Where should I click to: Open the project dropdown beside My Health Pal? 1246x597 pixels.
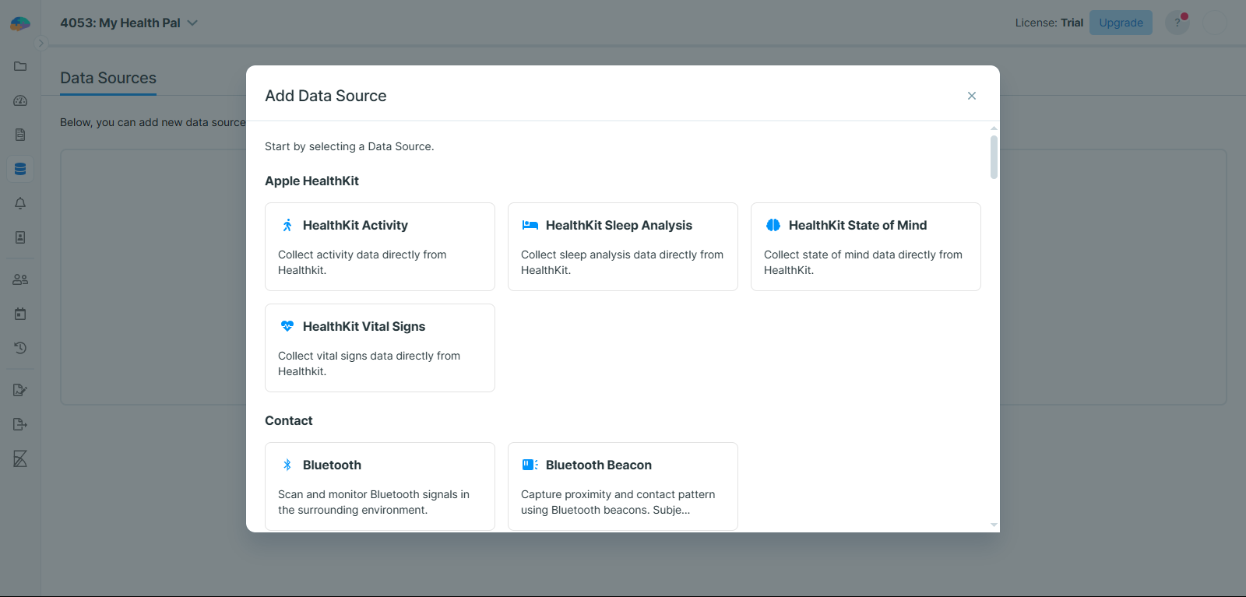click(x=192, y=23)
